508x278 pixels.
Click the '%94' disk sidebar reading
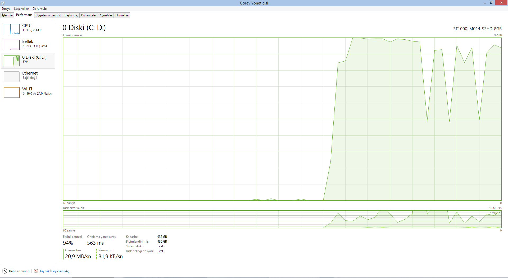click(25, 62)
